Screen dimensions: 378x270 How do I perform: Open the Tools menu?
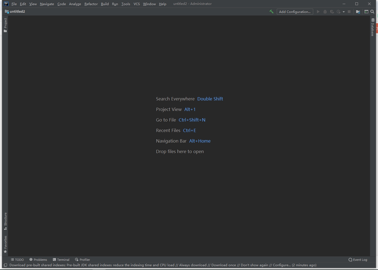click(x=126, y=4)
